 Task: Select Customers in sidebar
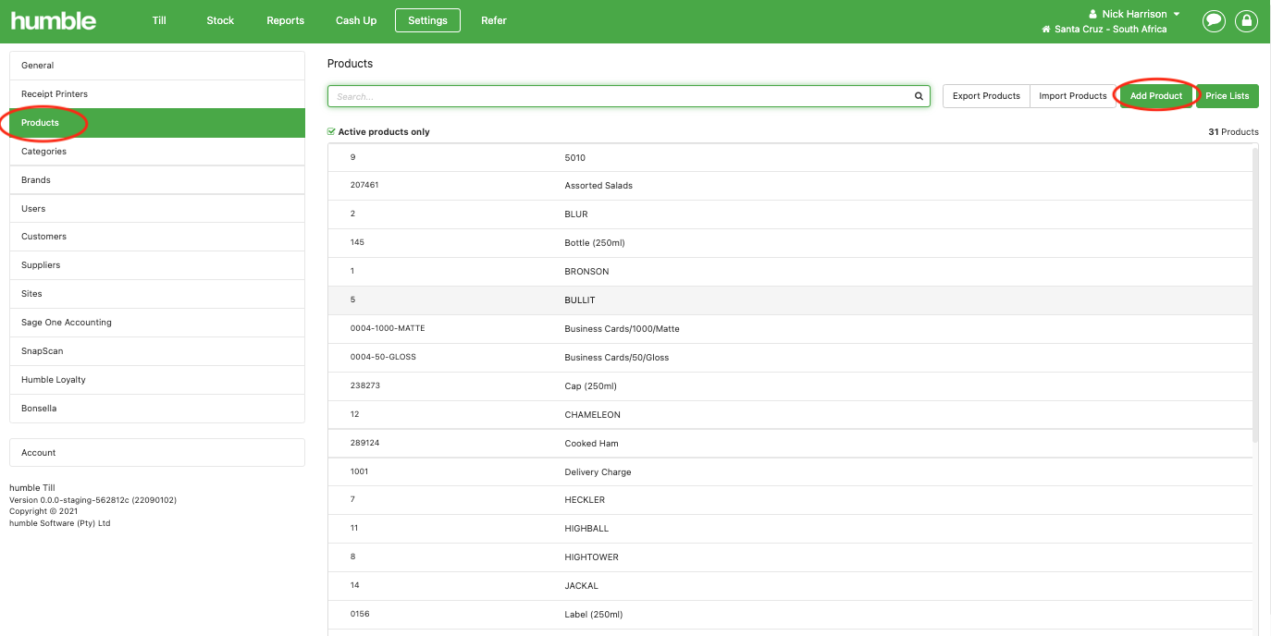pyautogui.click(x=157, y=237)
